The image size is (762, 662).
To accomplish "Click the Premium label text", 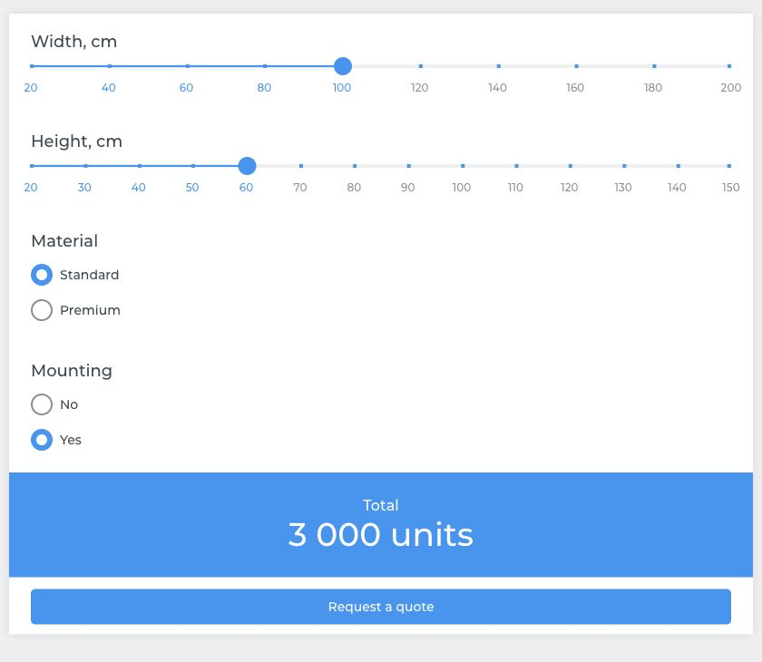I will pyautogui.click(x=90, y=310).
